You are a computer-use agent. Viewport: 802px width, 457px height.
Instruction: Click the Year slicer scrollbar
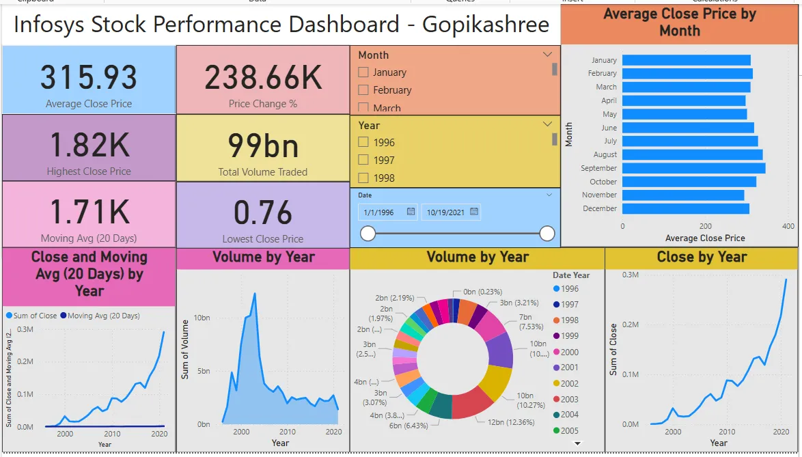pyautogui.click(x=555, y=139)
